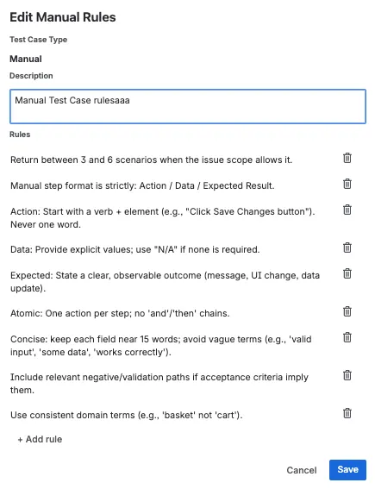Delete the 'Return between 3 and 6 scenarios' rule
Image resolution: width=375 pixels, height=489 pixels.
coord(347,158)
